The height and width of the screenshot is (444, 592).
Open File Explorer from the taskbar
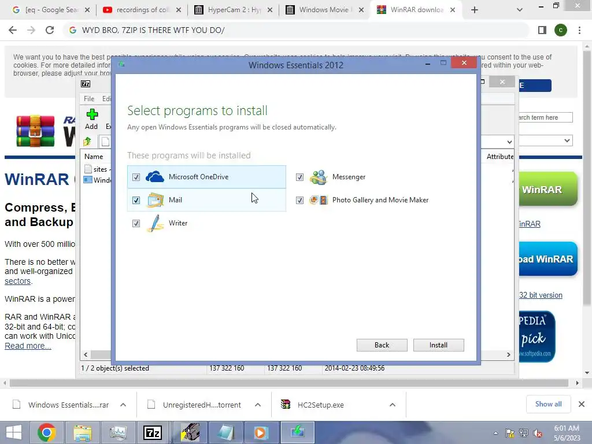pos(83,432)
